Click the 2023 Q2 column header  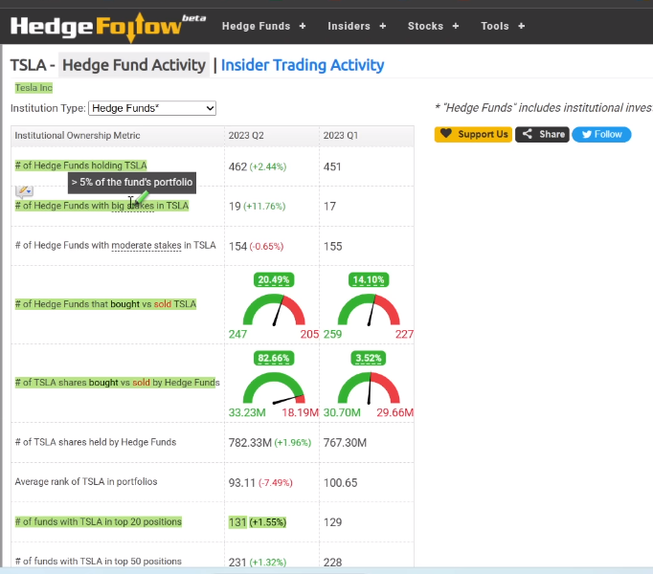[x=246, y=136]
